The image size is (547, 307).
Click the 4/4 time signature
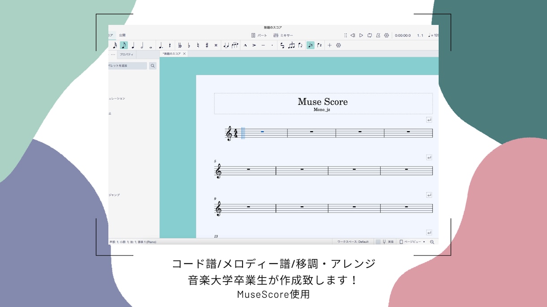[236, 133]
